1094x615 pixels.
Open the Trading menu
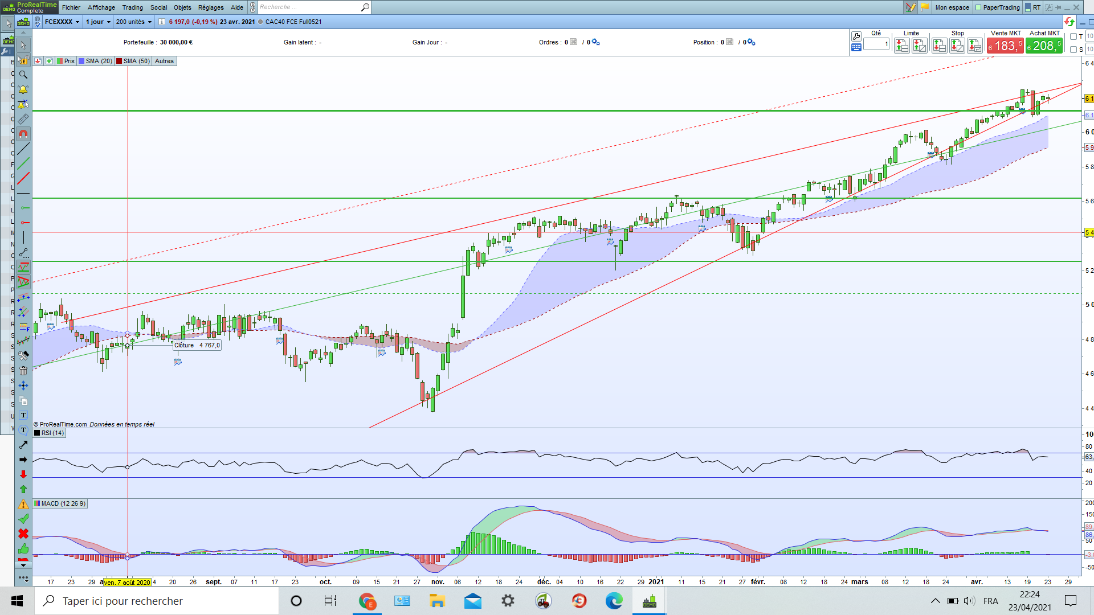[132, 7]
